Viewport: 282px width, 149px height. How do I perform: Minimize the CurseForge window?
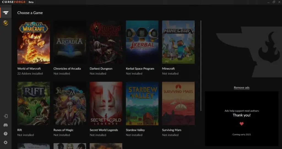[268, 2]
